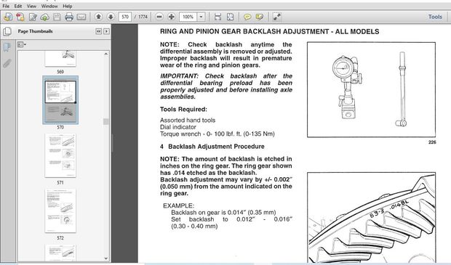Click thumbnails scrollbar down arrow
This screenshot has width=451, height=265.
tap(106, 258)
